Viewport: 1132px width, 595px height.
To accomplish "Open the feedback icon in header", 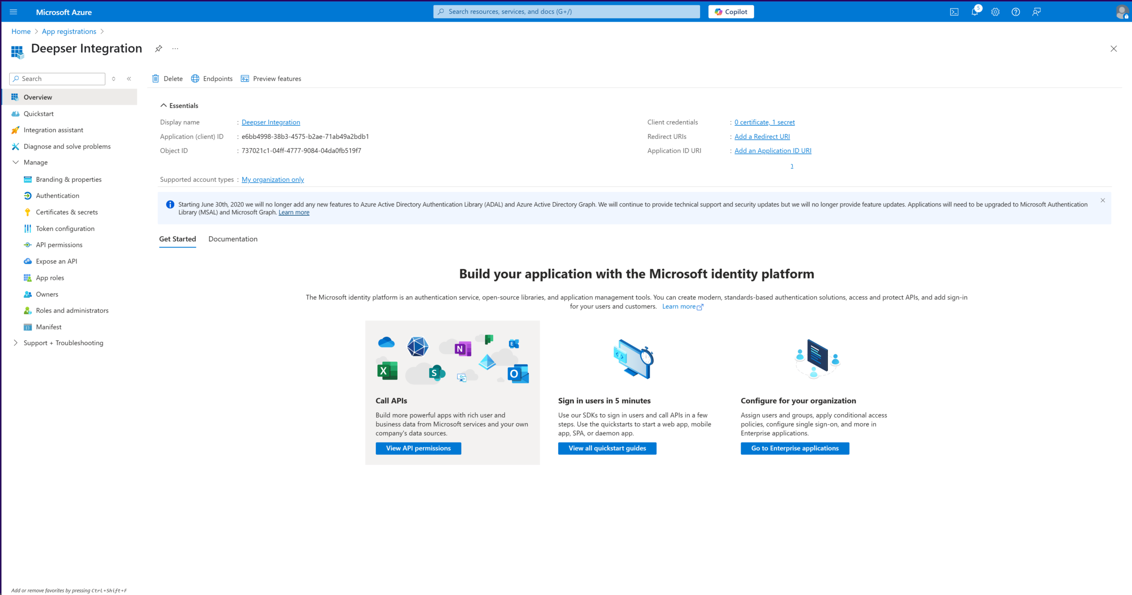I will 1036,12.
